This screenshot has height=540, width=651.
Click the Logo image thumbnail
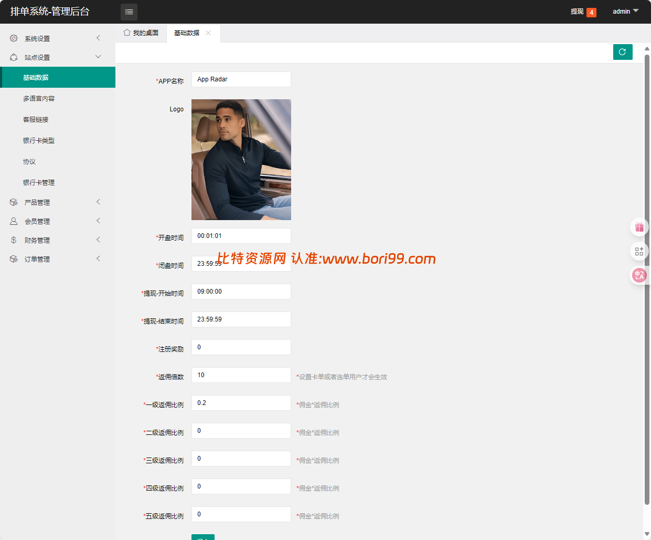coord(241,160)
